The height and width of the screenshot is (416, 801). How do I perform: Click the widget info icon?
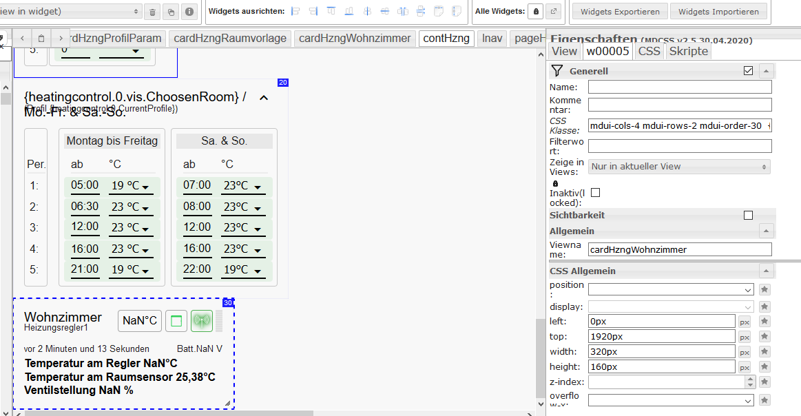(189, 12)
